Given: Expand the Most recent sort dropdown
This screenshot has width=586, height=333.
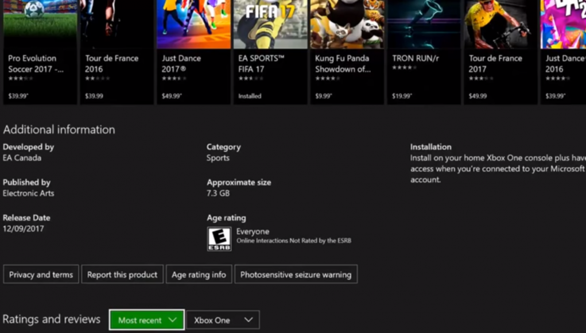Looking at the screenshot, I should click(x=147, y=320).
